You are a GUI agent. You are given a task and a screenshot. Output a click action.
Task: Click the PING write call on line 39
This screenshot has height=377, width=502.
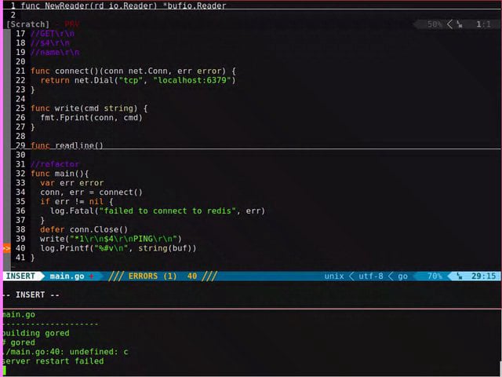(111, 239)
